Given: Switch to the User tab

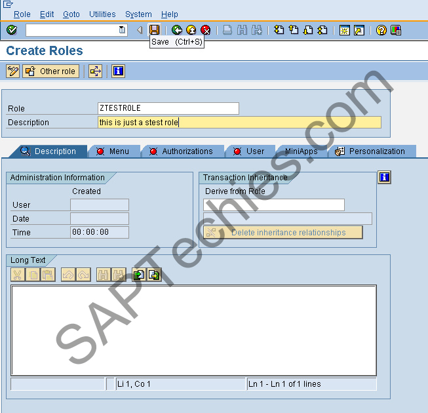Looking at the screenshot, I should (x=250, y=151).
